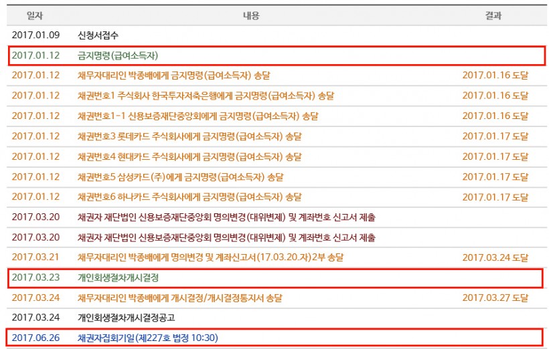Click date 2017.01.12 in 현대카드 row

[35, 156]
